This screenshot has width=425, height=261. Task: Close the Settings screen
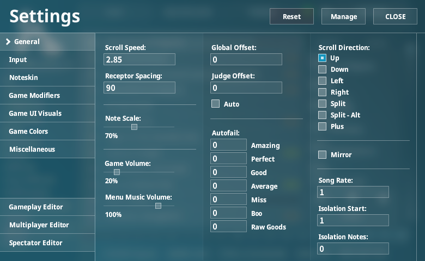tap(395, 16)
